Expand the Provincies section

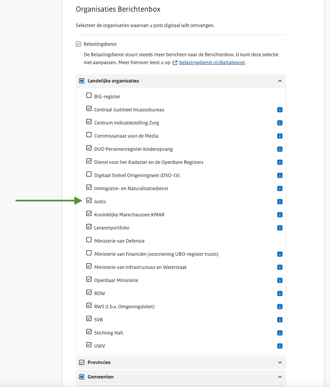click(x=280, y=363)
